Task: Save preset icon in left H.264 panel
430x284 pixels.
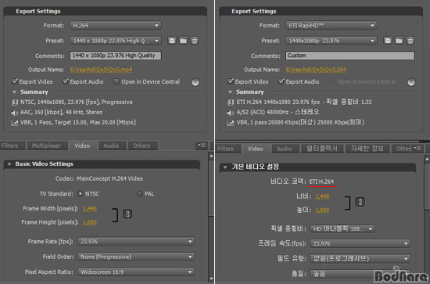Action: click(x=172, y=41)
